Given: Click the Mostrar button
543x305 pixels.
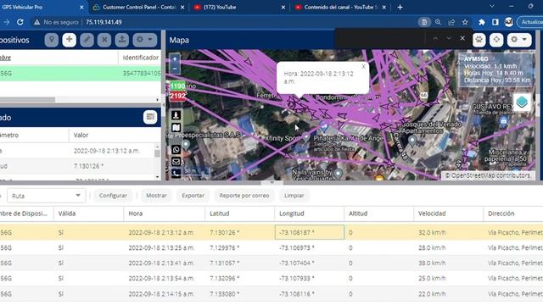Looking at the screenshot, I should [156, 196].
